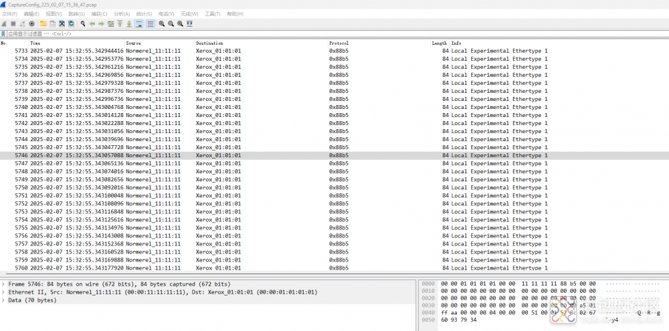Select packet number 5736
The image size is (669, 331).
coord(334,75)
